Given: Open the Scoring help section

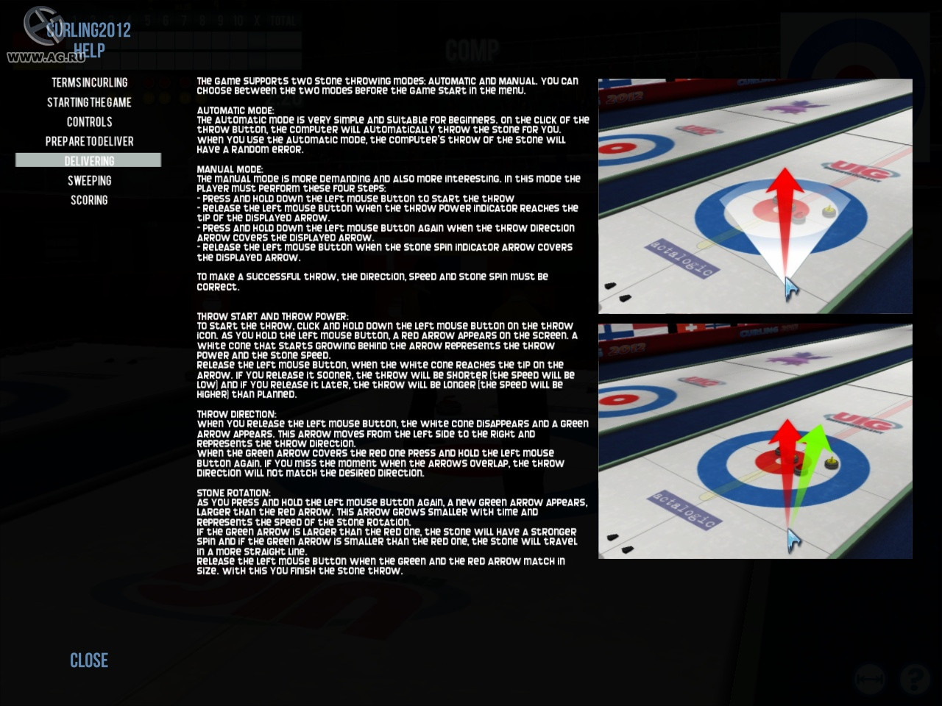Looking at the screenshot, I should [x=89, y=200].
